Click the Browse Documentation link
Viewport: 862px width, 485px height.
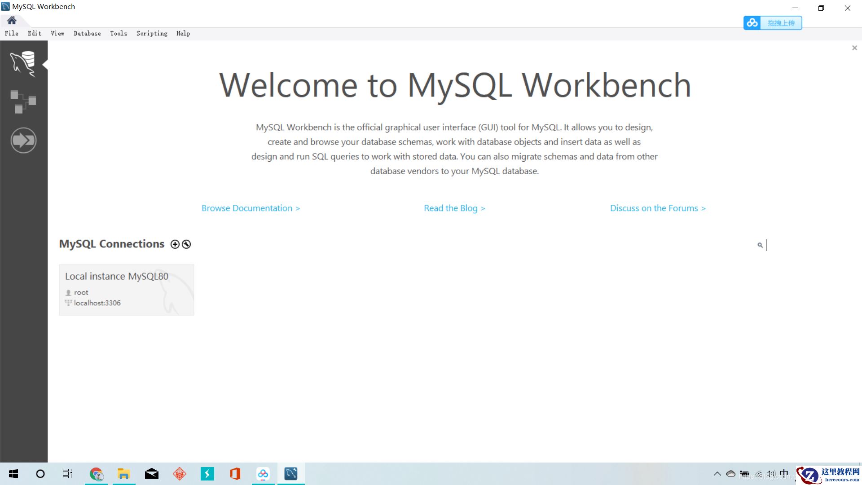click(251, 208)
